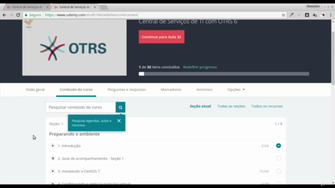Mark Instalando o CentOS 7 as complete
335x188 pixels.
278,171
